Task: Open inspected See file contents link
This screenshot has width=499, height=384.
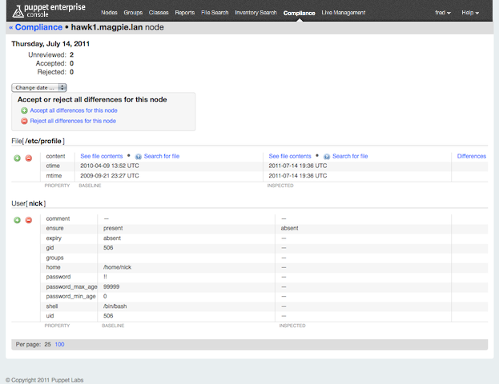Action: (x=290, y=156)
